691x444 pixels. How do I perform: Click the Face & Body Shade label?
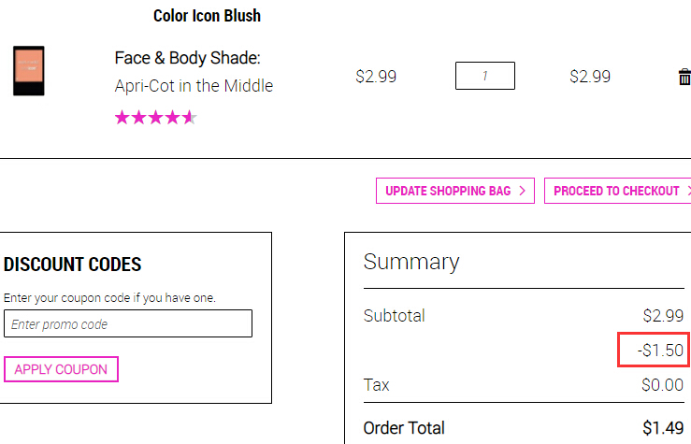(x=187, y=58)
